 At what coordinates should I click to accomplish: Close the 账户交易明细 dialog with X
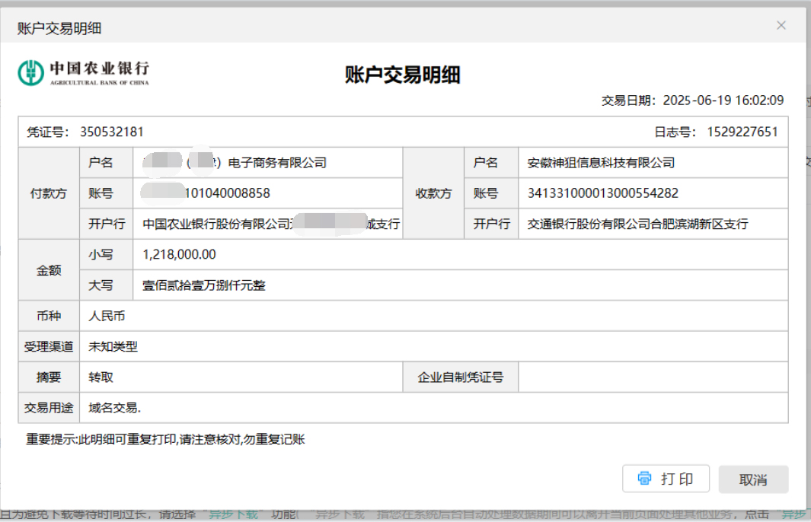(x=781, y=26)
